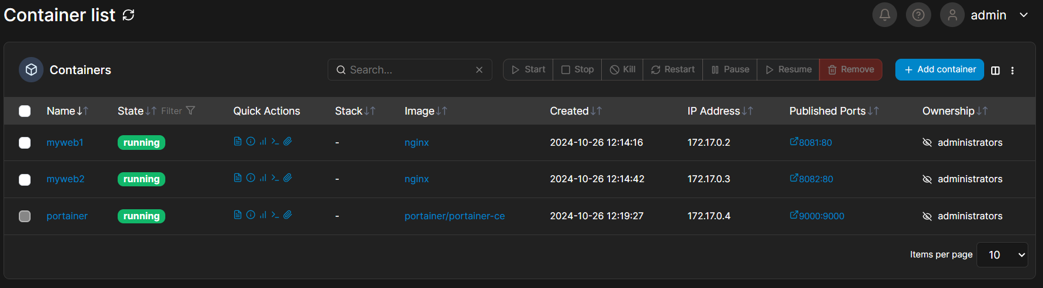This screenshot has width=1043, height=288.
Task: Open the Items per page dropdown
Action: (x=1002, y=254)
